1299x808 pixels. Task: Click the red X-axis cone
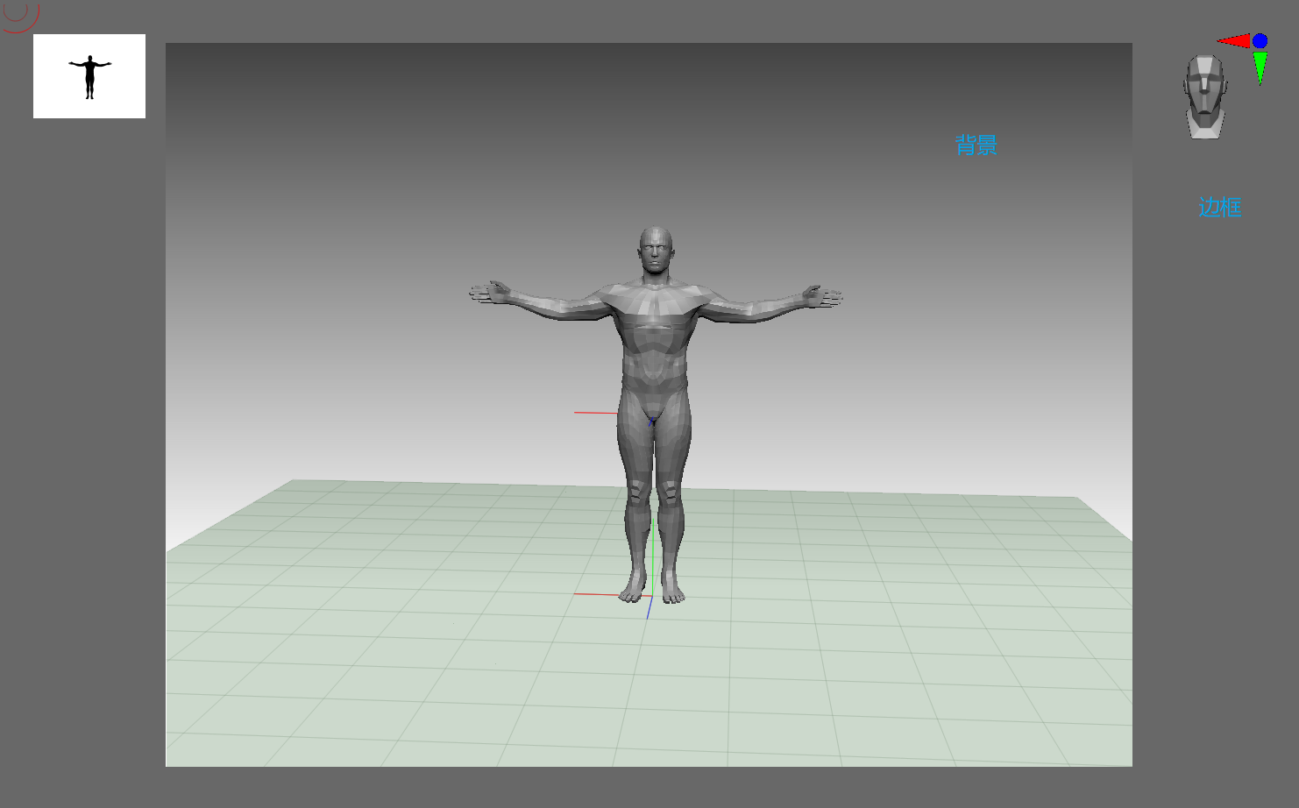pyautogui.click(x=1232, y=40)
